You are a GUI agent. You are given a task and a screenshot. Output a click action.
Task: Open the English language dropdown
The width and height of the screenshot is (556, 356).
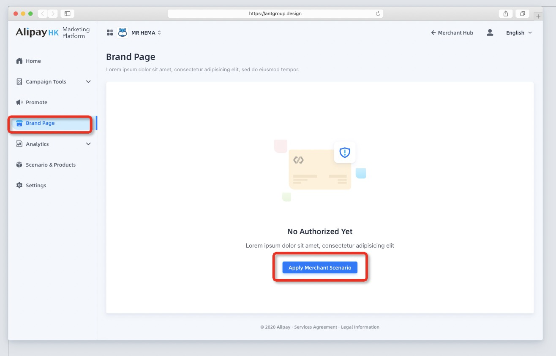[519, 33]
